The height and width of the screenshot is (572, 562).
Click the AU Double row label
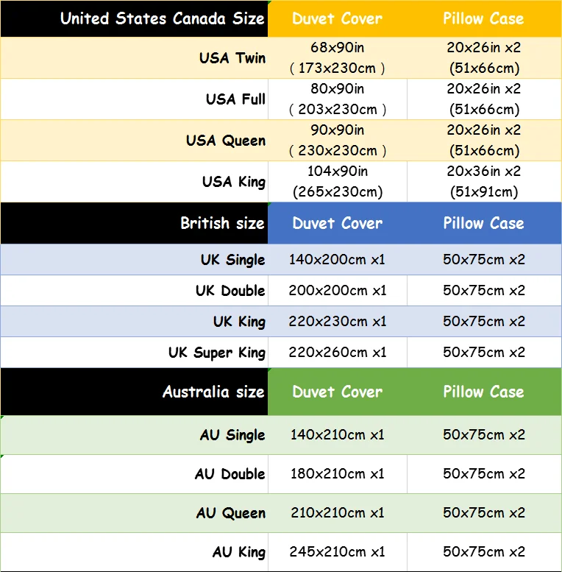(230, 474)
